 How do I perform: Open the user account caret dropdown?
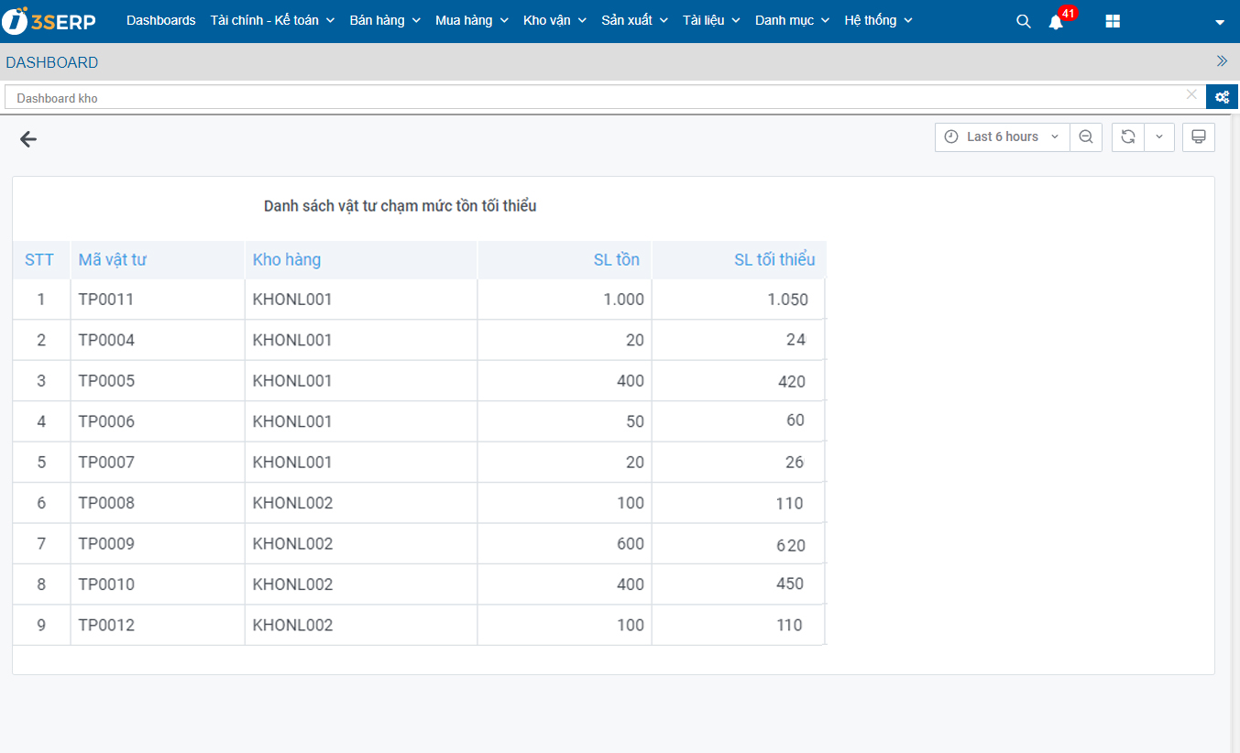[1219, 23]
